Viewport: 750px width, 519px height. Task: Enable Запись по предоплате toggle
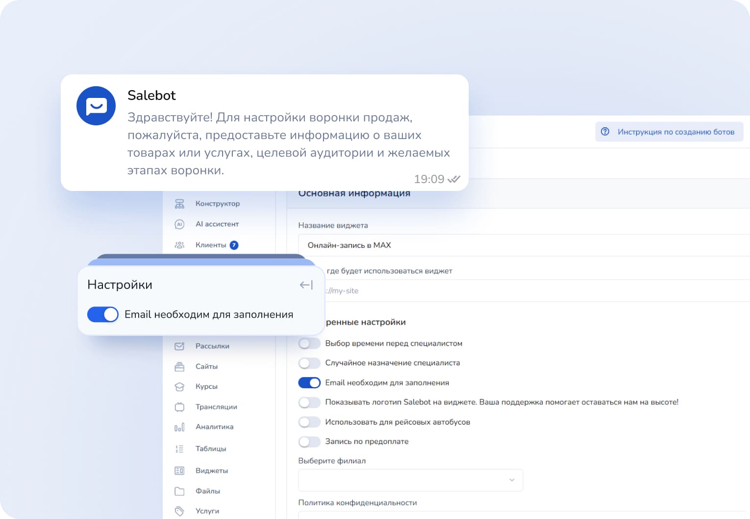point(309,442)
